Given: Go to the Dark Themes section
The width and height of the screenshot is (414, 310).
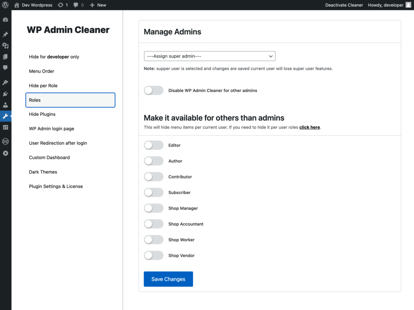Looking at the screenshot, I should [x=43, y=172].
